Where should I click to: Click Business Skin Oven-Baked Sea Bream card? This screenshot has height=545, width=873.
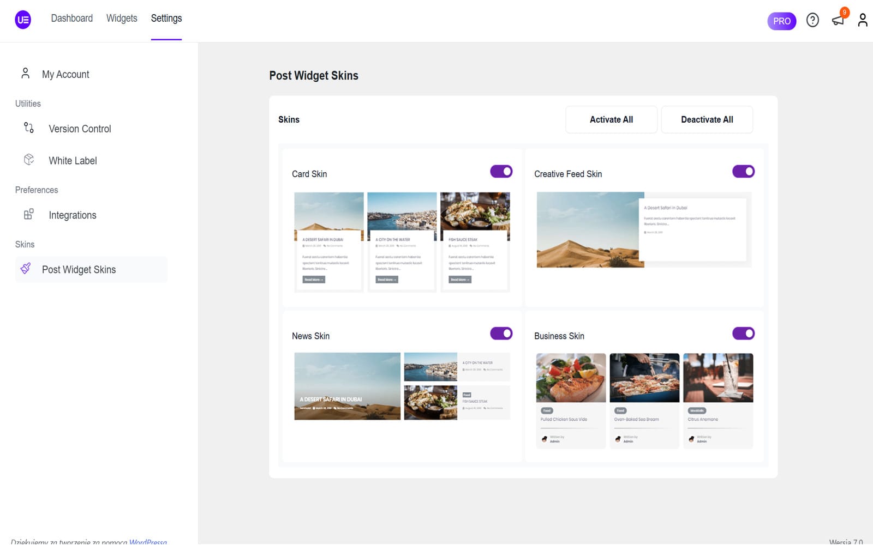pos(644,401)
